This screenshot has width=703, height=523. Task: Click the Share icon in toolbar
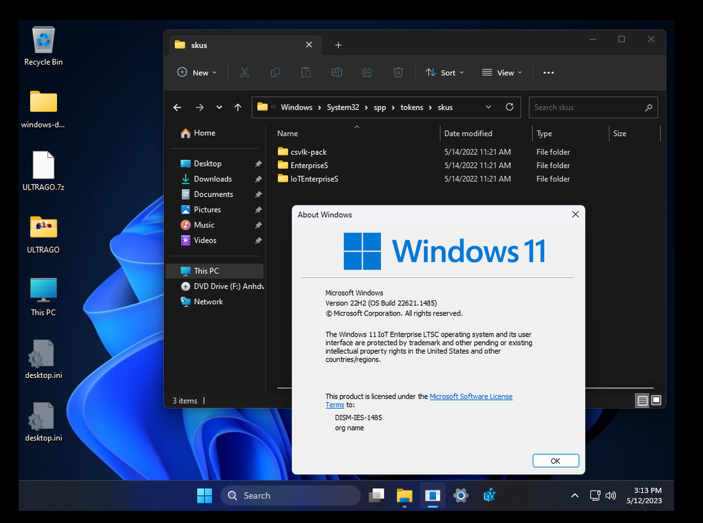(x=367, y=73)
